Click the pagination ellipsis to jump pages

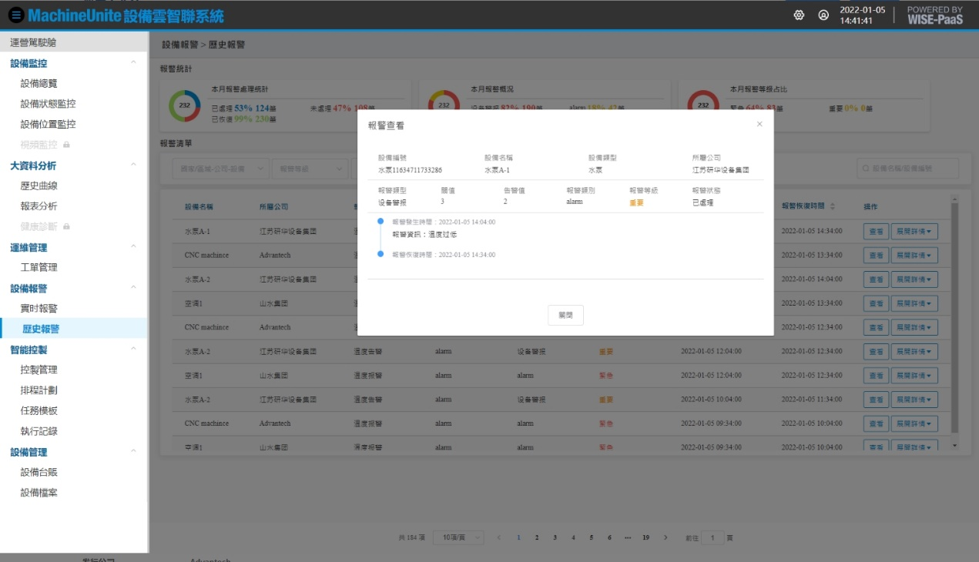click(x=628, y=537)
